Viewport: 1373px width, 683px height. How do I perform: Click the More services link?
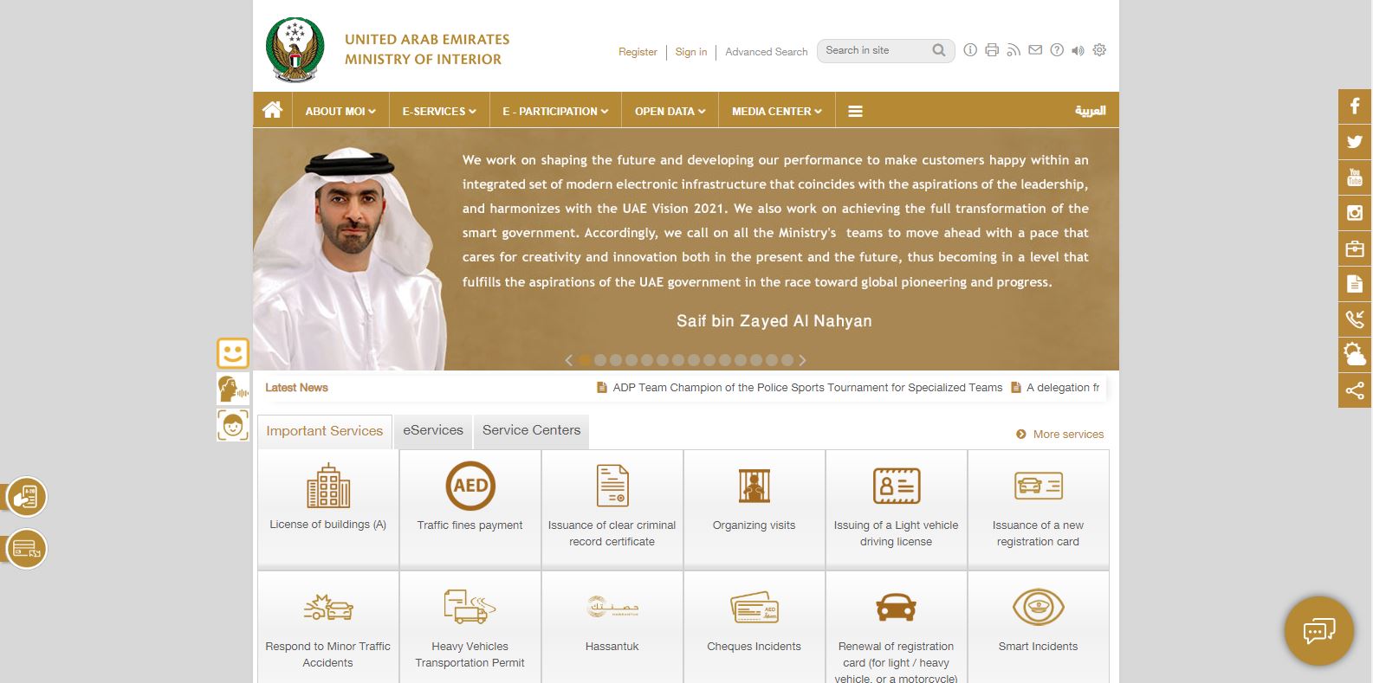point(1060,435)
